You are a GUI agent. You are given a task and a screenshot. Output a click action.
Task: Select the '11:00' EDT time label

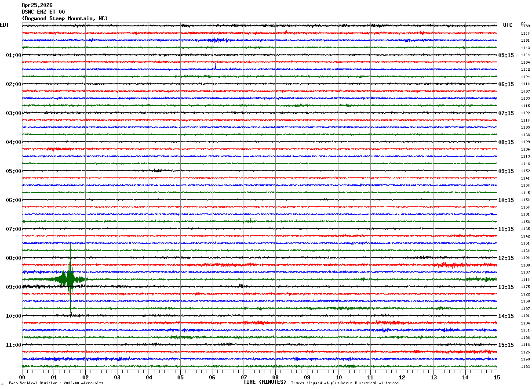pyautogui.click(x=14, y=345)
